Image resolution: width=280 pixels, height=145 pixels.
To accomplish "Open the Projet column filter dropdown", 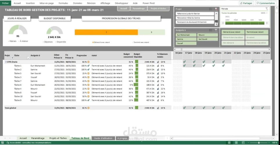I will 12,58.
